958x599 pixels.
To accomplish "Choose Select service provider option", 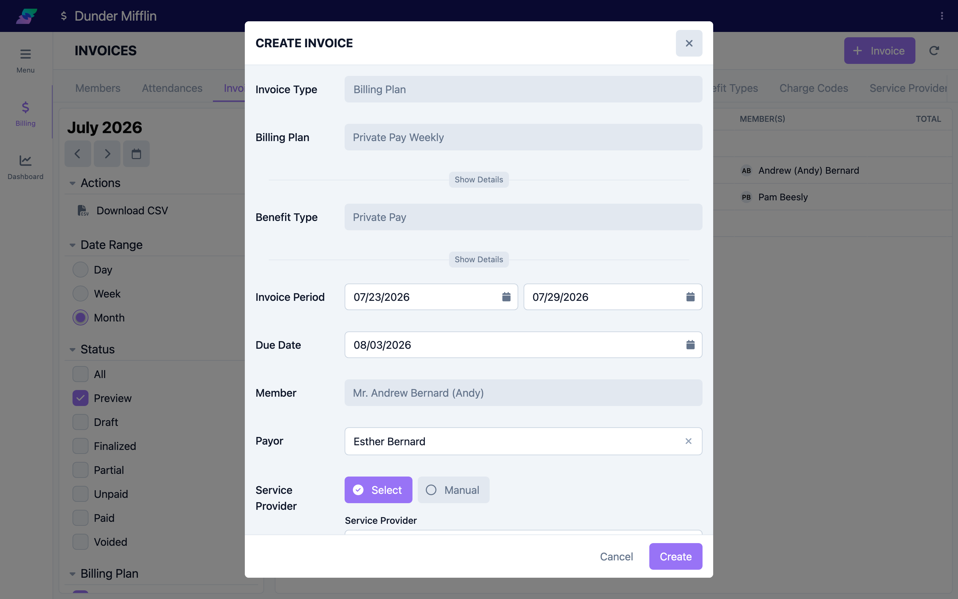I will (378, 490).
